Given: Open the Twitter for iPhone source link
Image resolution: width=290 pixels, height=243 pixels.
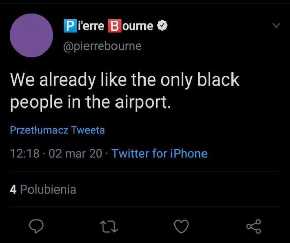Looking at the screenshot, I should click(x=160, y=153).
